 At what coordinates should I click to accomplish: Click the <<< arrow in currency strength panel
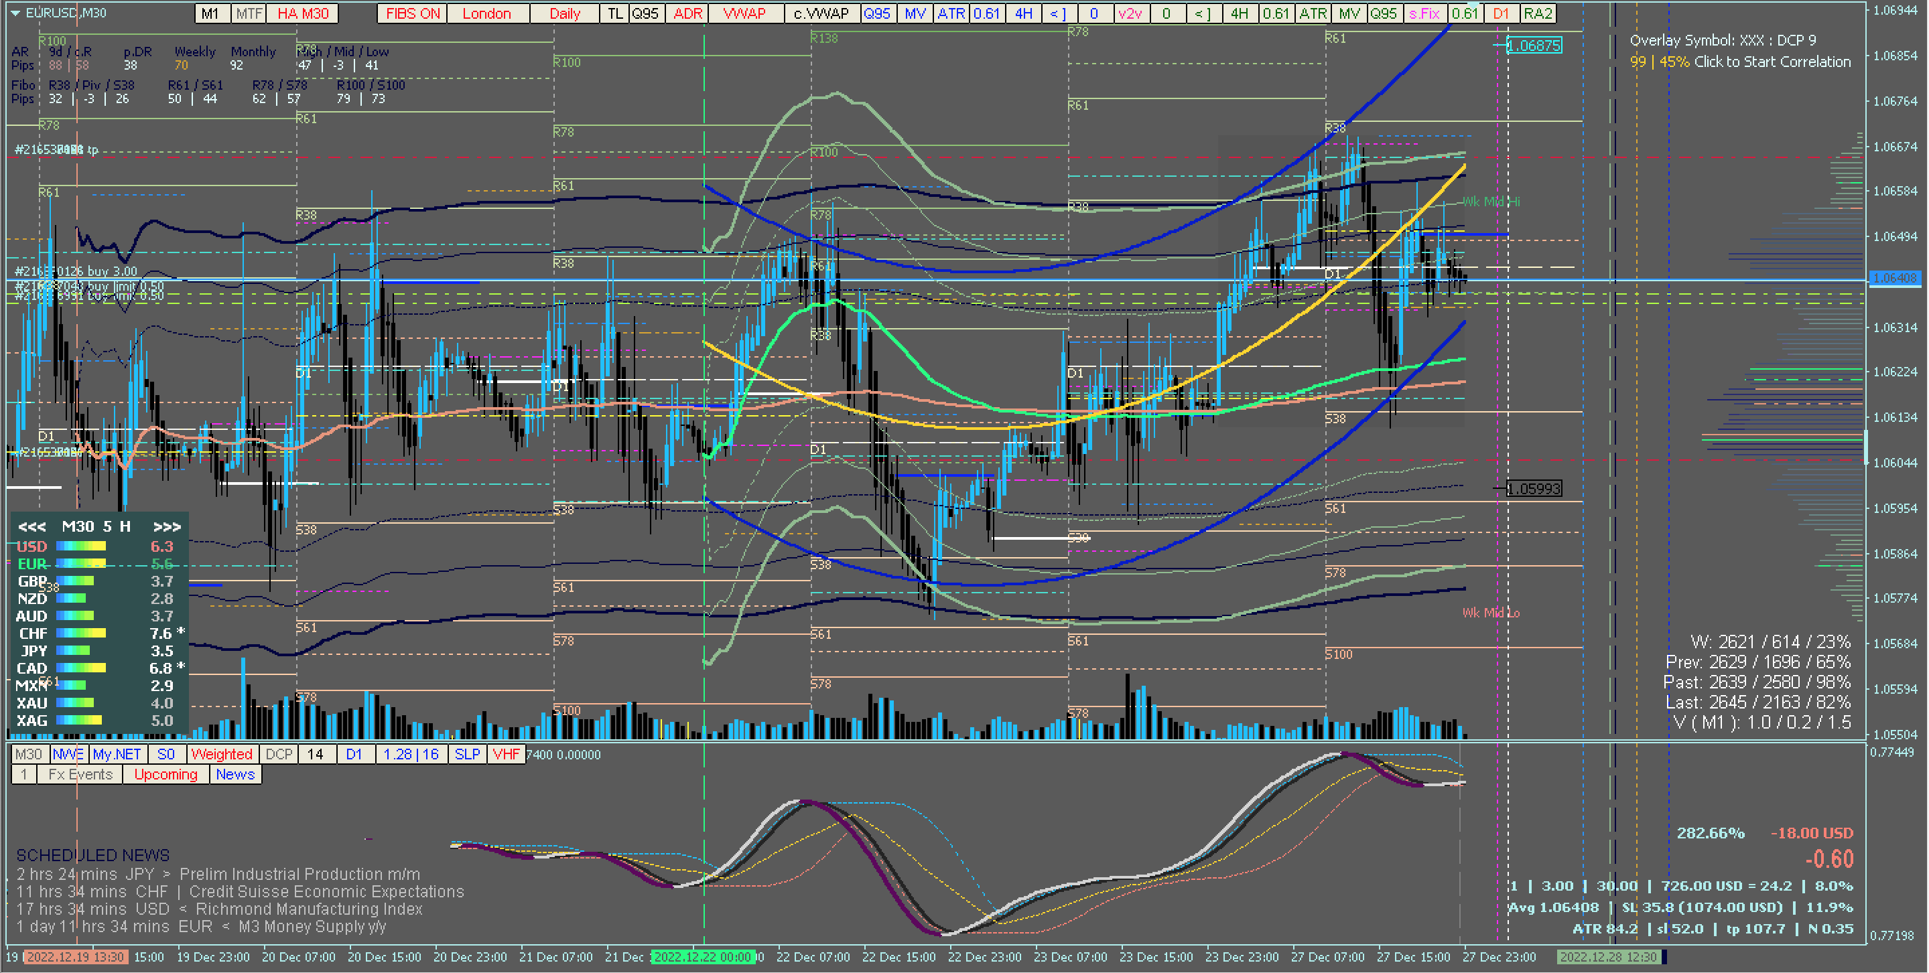(x=31, y=527)
